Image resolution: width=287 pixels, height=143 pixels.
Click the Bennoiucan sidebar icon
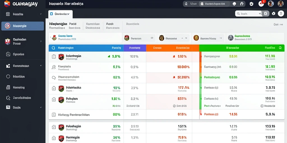[8, 66]
